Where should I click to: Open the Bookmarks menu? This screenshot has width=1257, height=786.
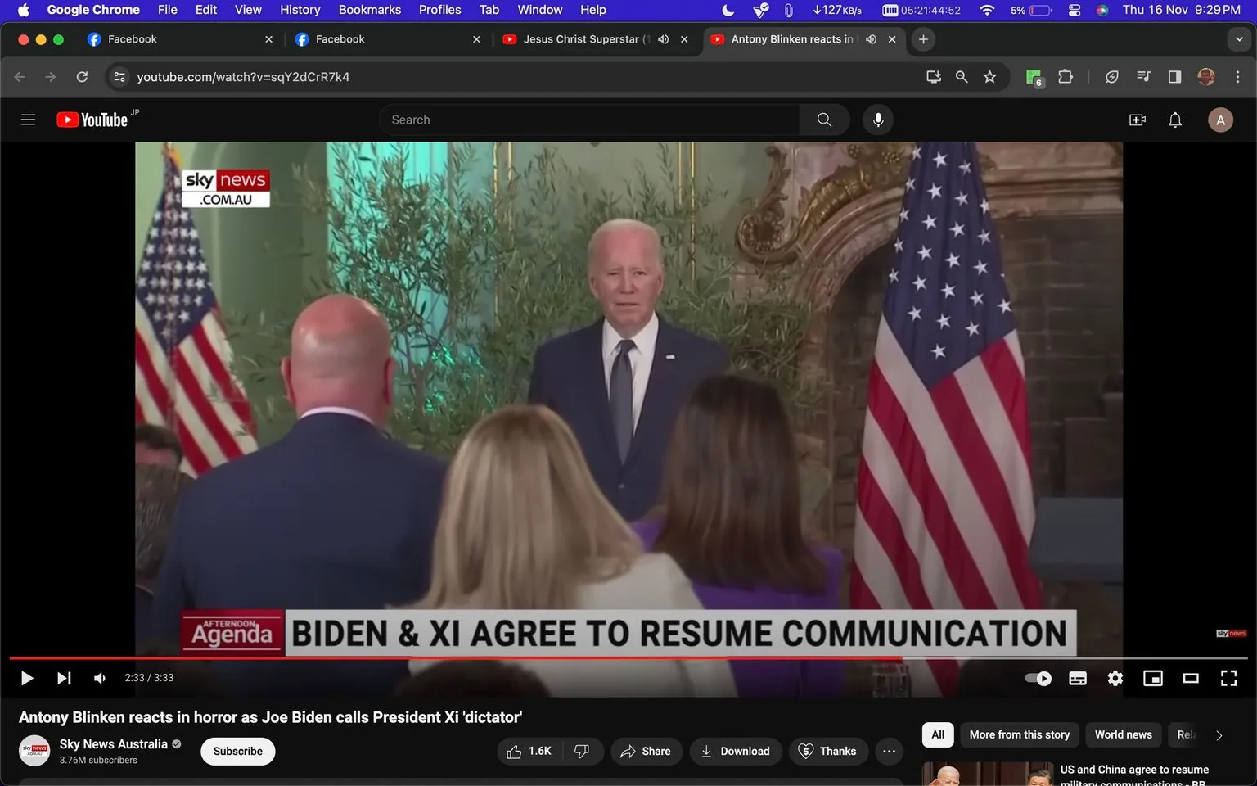tap(369, 10)
